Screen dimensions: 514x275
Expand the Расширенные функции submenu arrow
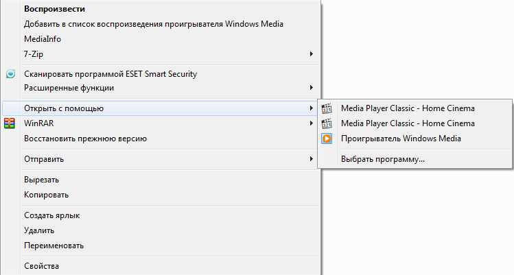(312, 88)
